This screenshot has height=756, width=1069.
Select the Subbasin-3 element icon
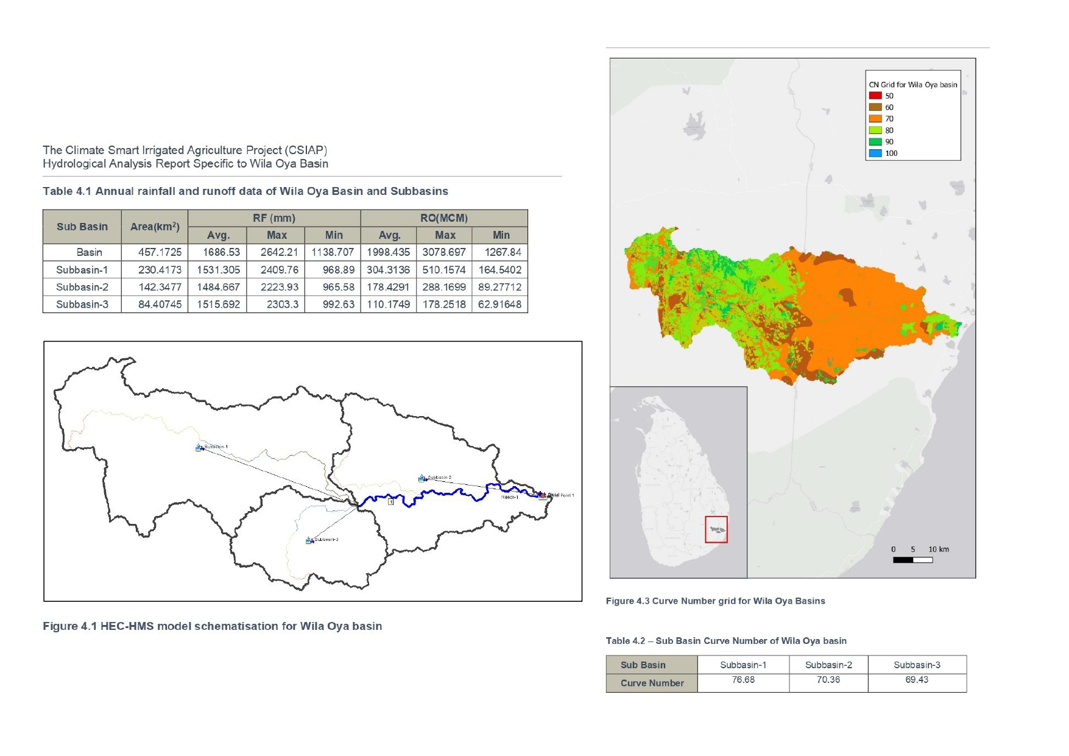point(309,540)
